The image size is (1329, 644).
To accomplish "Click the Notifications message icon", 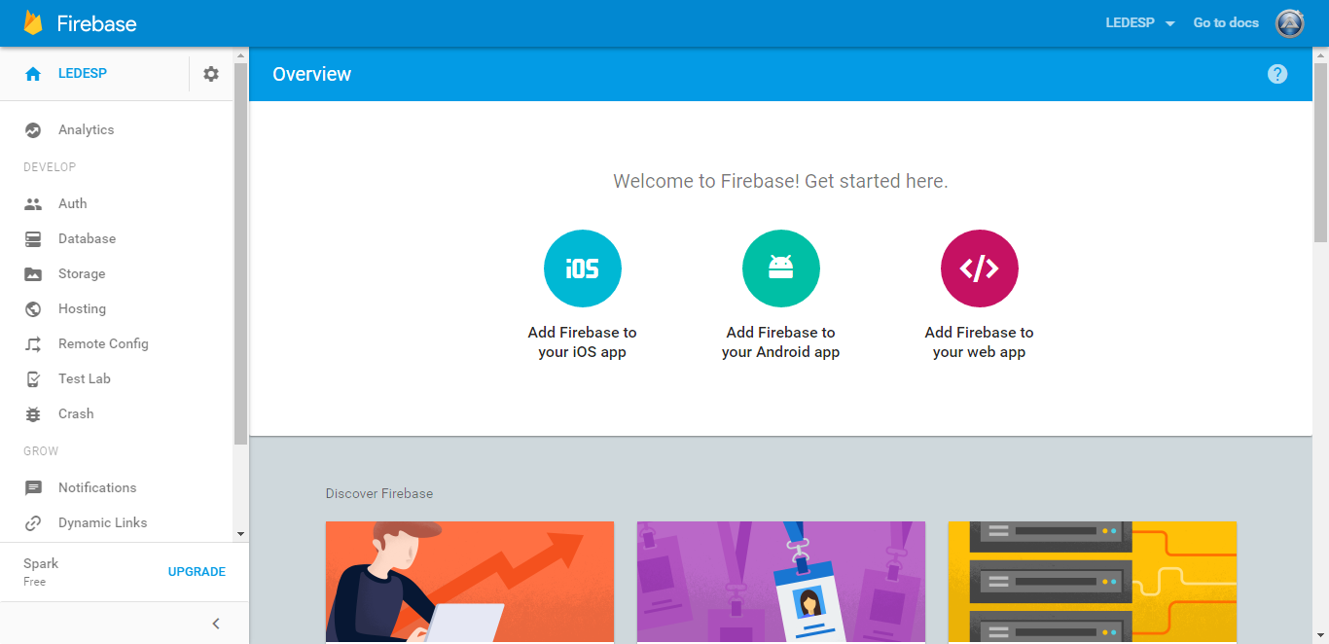I will pos(33,487).
